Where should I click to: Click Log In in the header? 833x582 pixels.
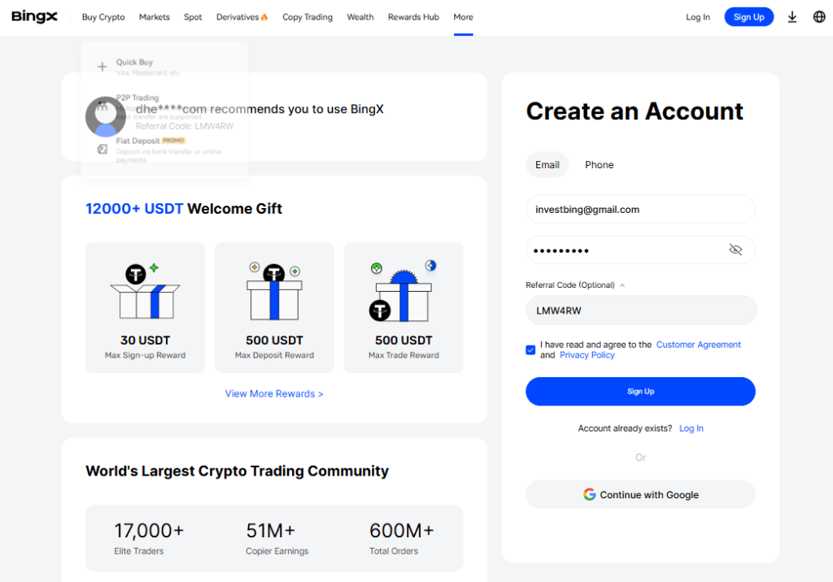[x=697, y=17]
